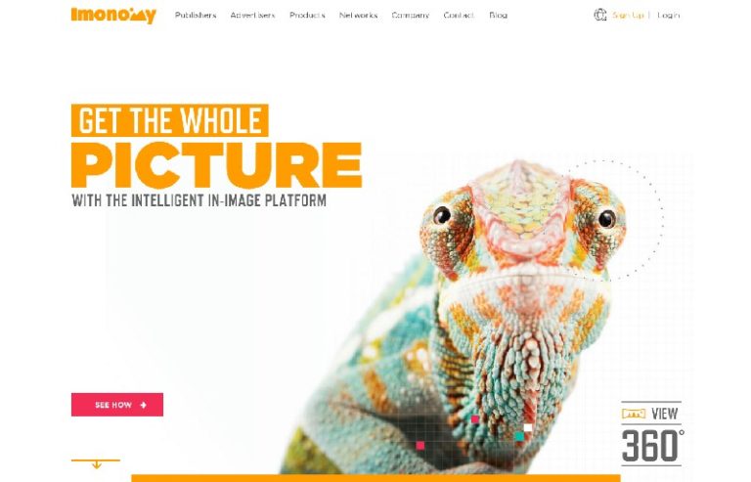This screenshot has width=751, height=482.
Task: Click the See How button
Action: tap(117, 405)
